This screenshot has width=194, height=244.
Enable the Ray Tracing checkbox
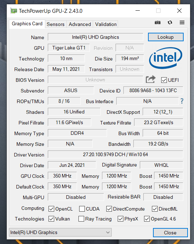[81, 219]
